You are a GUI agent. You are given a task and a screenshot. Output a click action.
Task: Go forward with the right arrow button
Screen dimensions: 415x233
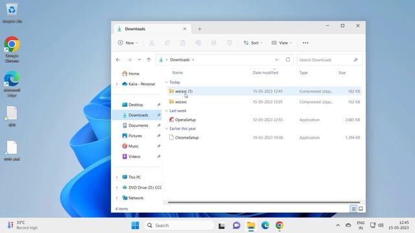(129, 60)
